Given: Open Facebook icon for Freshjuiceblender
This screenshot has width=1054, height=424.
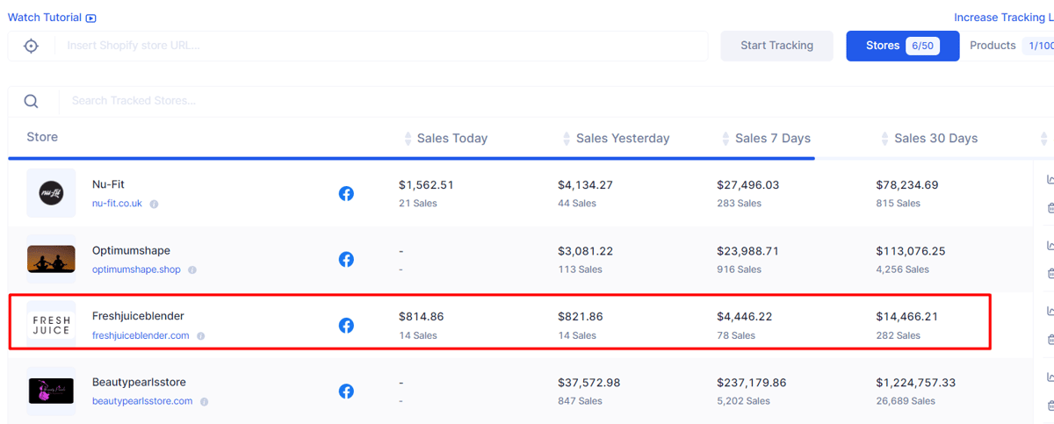Looking at the screenshot, I should 346,325.
